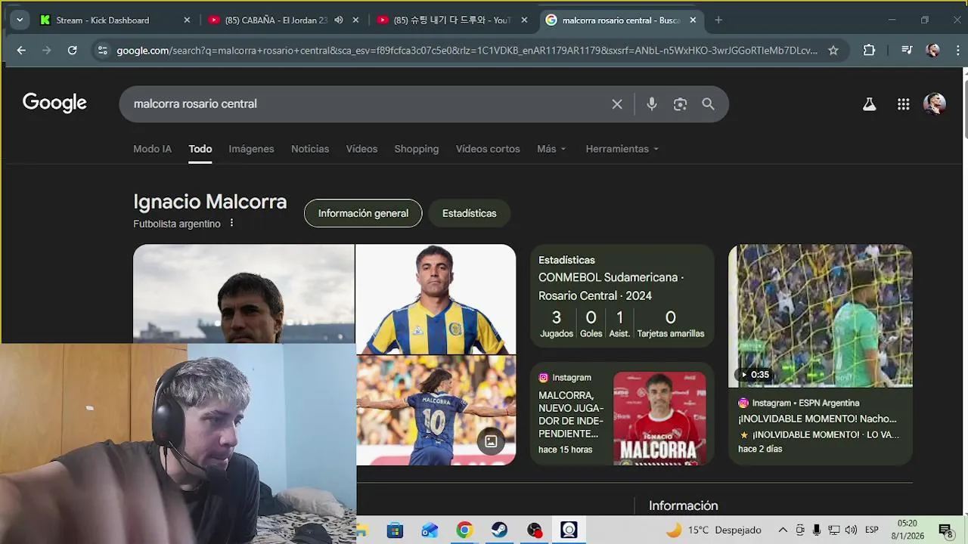
Task: Switch to Imágenes tab
Action: click(251, 149)
